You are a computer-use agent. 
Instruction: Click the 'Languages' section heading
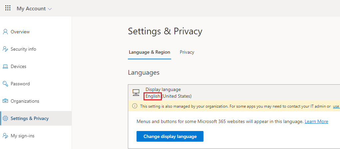(144, 72)
